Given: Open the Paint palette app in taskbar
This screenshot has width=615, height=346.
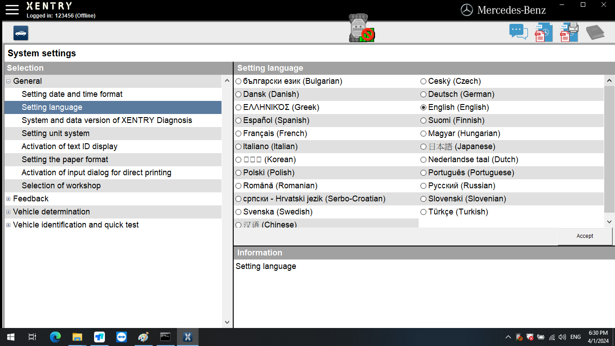Looking at the screenshot, I should tap(143, 337).
